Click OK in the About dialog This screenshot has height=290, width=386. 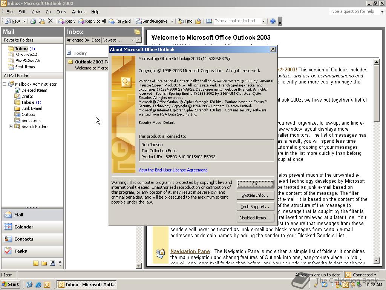pyautogui.click(x=255, y=184)
